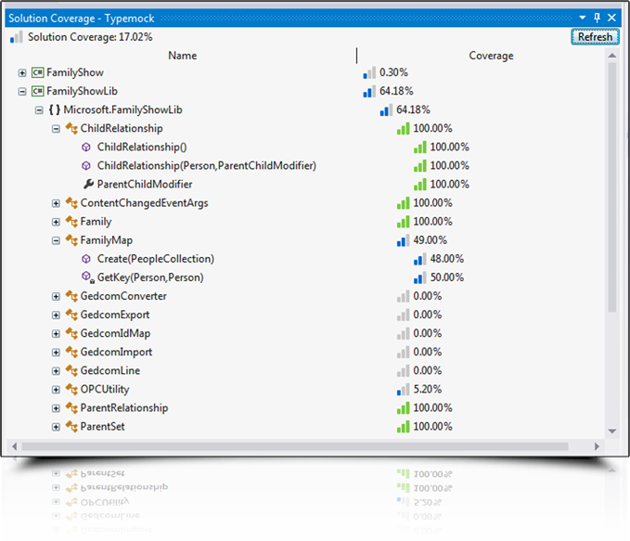The height and width of the screenshot is (541, 630).
Task: Click the GetKey private method icon
Action: coord(87,277)
